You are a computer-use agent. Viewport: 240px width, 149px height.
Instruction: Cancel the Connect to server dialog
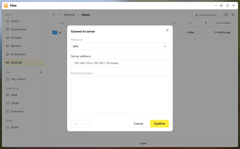point(138,124)
